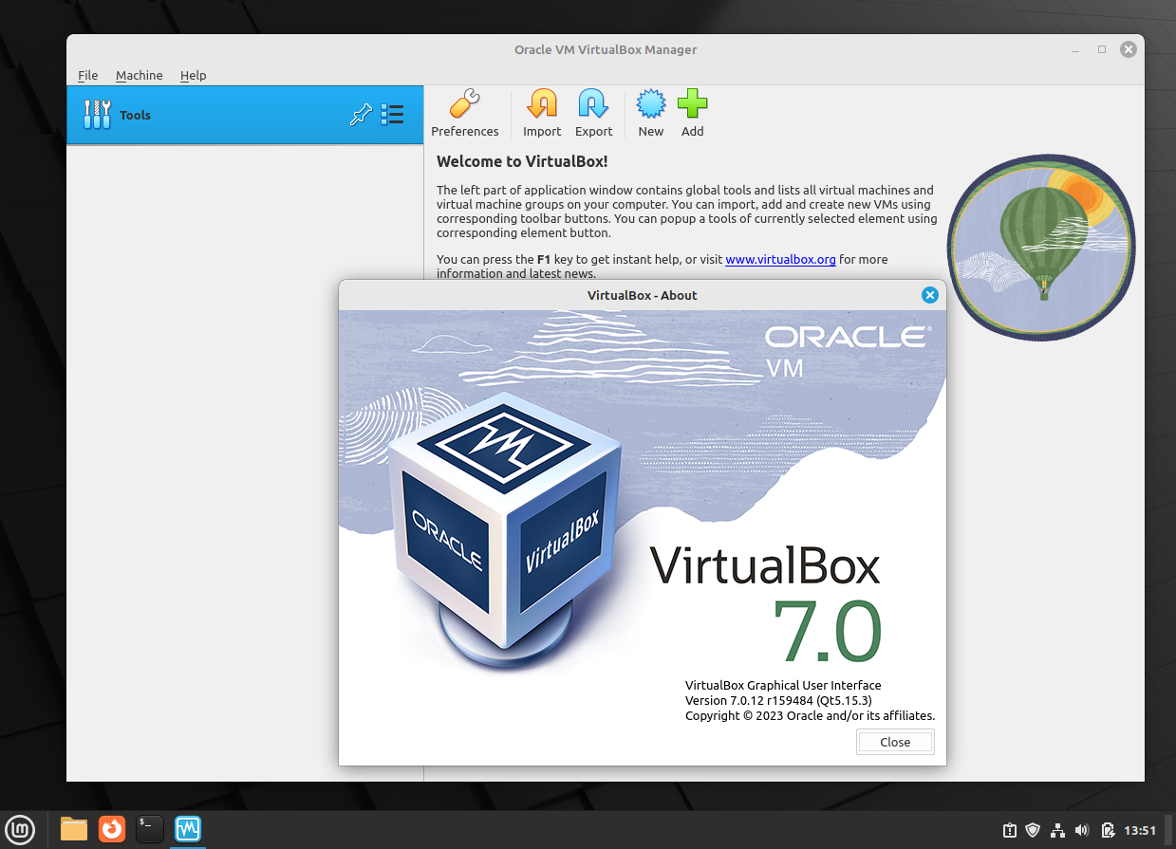Viewport: 1176px width, 849px height.
Task: Click the Welcome to VirtualBox! heading
Action: 522,161
